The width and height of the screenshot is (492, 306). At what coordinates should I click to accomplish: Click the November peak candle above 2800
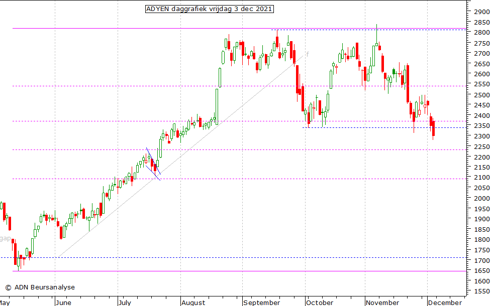pyautogui.click(x=376, y=36)
